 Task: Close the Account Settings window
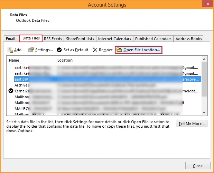click(208, 4)
